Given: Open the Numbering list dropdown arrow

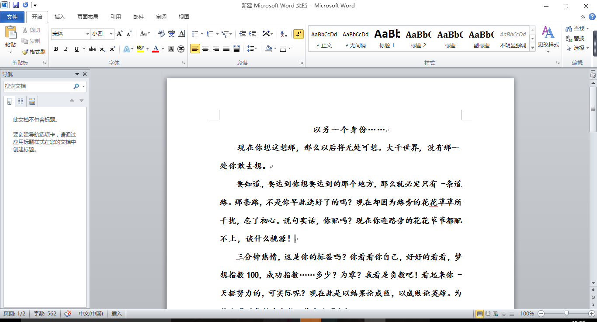Looking at the screenshot, I should click(x=217, y=34).
